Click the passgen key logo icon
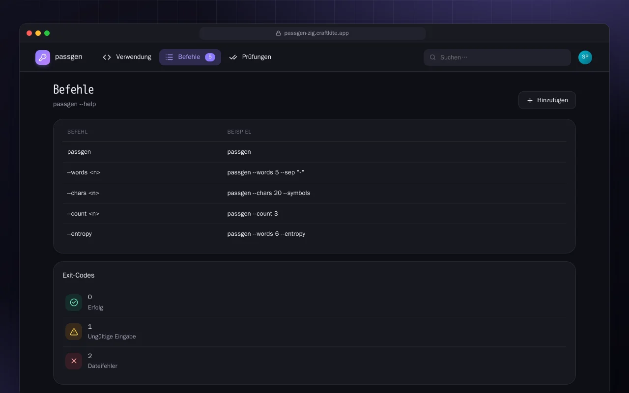Viewport: 629px width, 393px height. (x=43, y=57)
